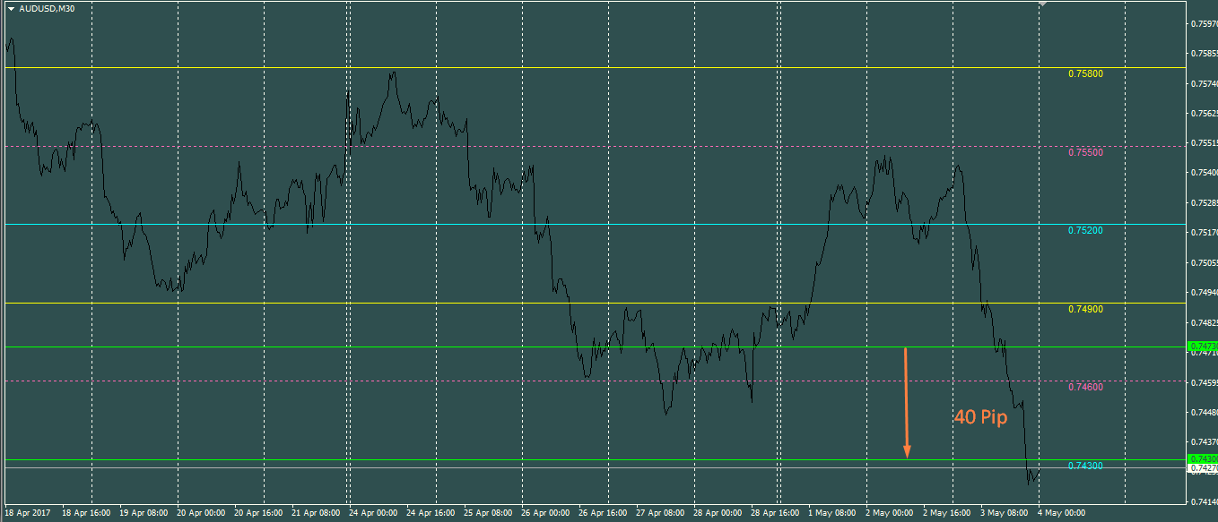Click the 18 Apr 2017 date label
This screenshot has width=1218, height=522.
(x=27, y=514)
